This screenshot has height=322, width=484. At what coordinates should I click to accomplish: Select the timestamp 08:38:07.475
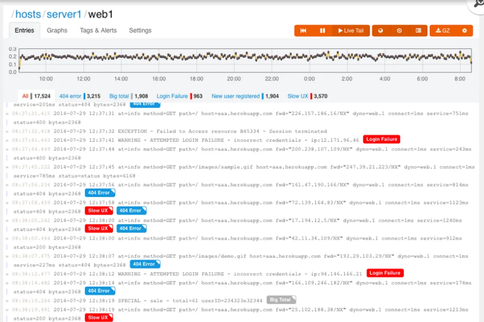(x=31, y=256)
